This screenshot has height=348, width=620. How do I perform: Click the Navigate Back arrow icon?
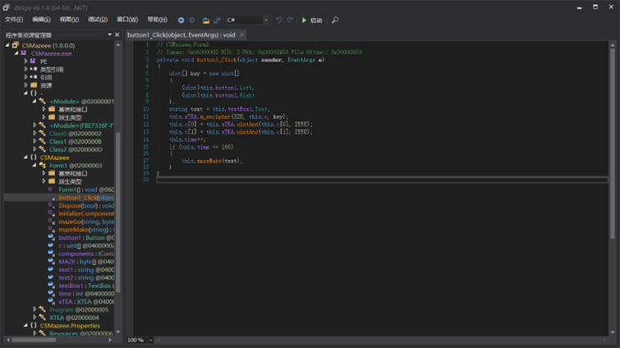pyautogui.click(x=181, y=20)
